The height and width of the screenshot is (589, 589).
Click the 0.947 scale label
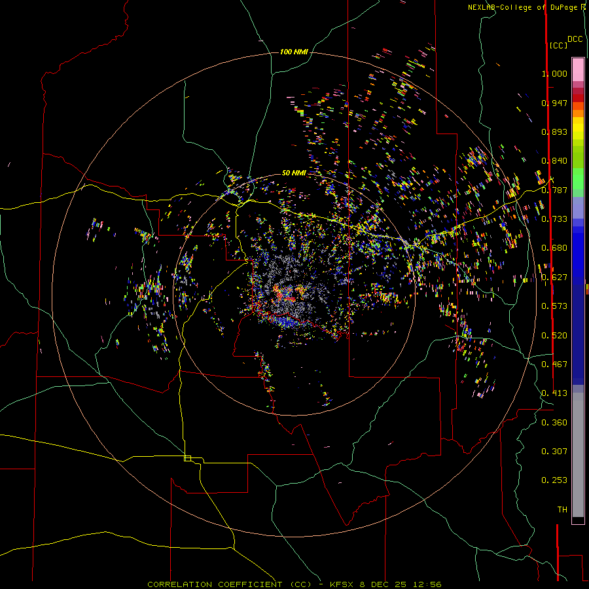554,103
